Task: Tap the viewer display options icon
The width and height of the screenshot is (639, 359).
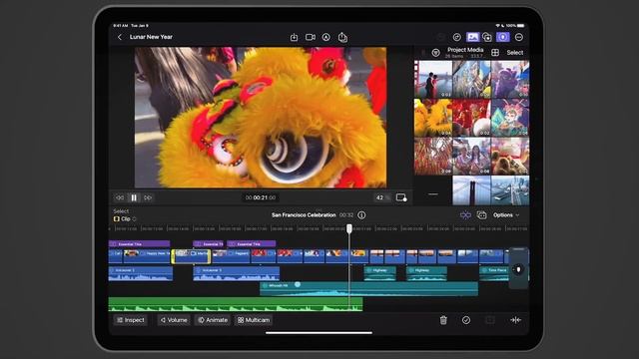Action: tap(401, 197)
